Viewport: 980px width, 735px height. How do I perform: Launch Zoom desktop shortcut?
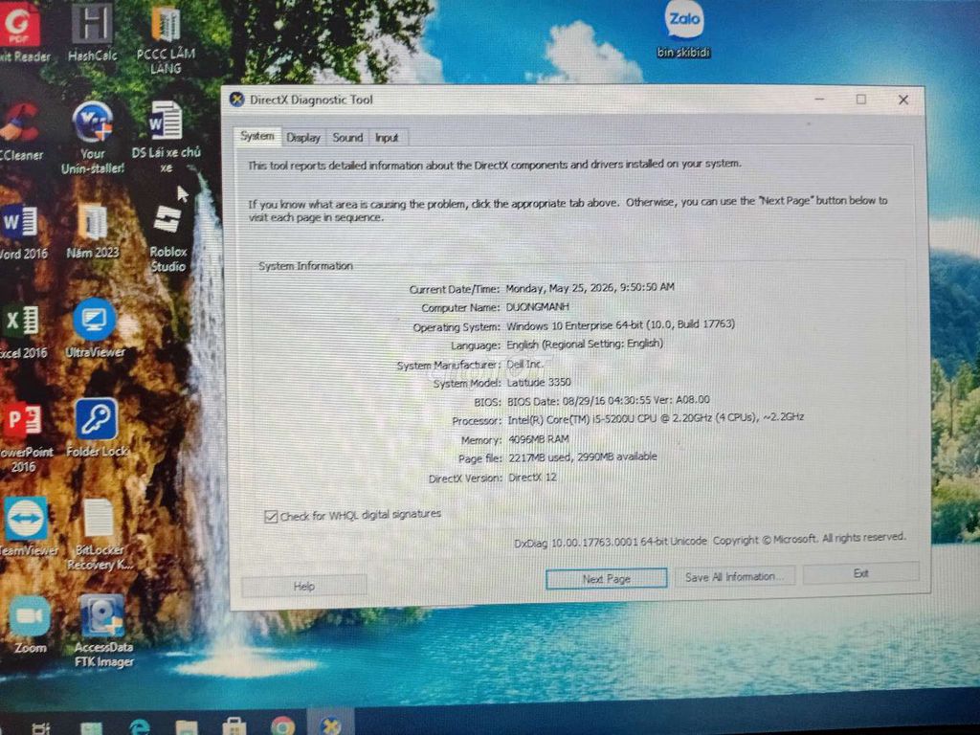30,624
